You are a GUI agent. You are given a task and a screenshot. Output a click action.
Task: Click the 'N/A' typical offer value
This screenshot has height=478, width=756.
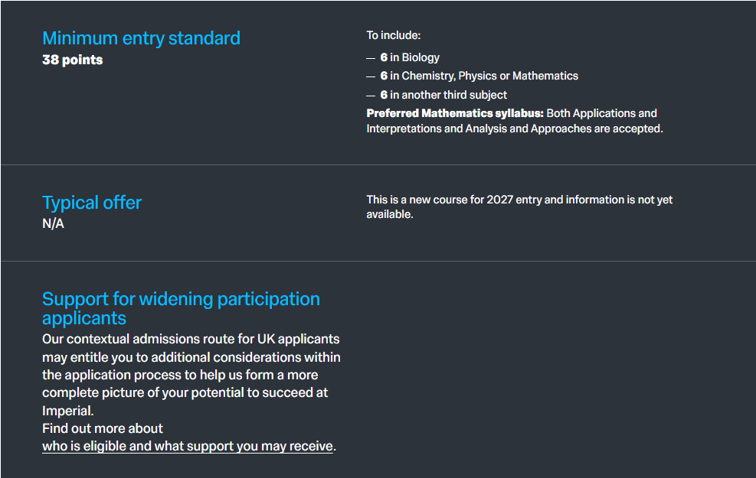tap(53, 224)
